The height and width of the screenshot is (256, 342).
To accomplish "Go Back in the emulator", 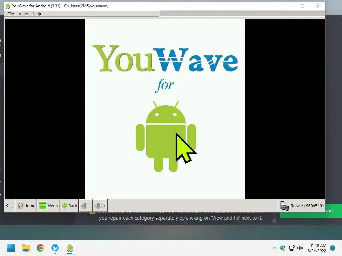I will point(69,205).
